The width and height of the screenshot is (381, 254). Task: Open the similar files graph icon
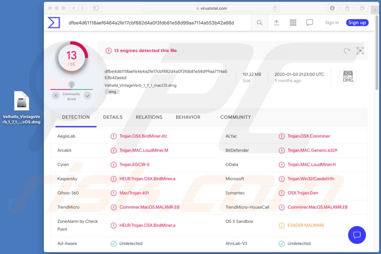[360, 51]
